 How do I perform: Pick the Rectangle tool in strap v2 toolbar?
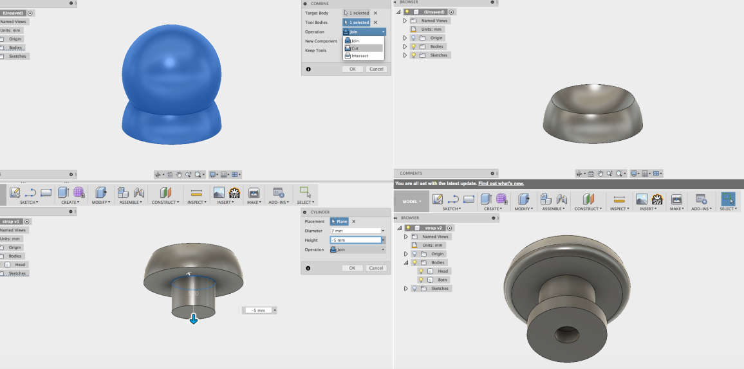point(469,199)
